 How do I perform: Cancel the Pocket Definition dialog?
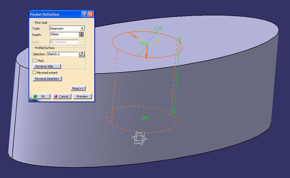[x=62, y=96]
